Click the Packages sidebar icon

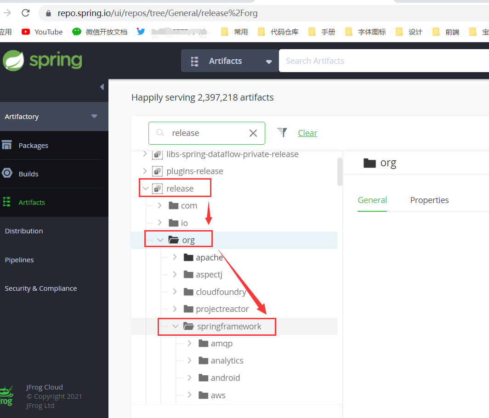pyautogui.click(x=6, y=145)
